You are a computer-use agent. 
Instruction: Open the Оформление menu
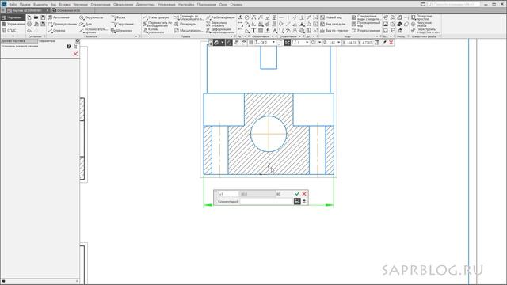click(124, 5)
